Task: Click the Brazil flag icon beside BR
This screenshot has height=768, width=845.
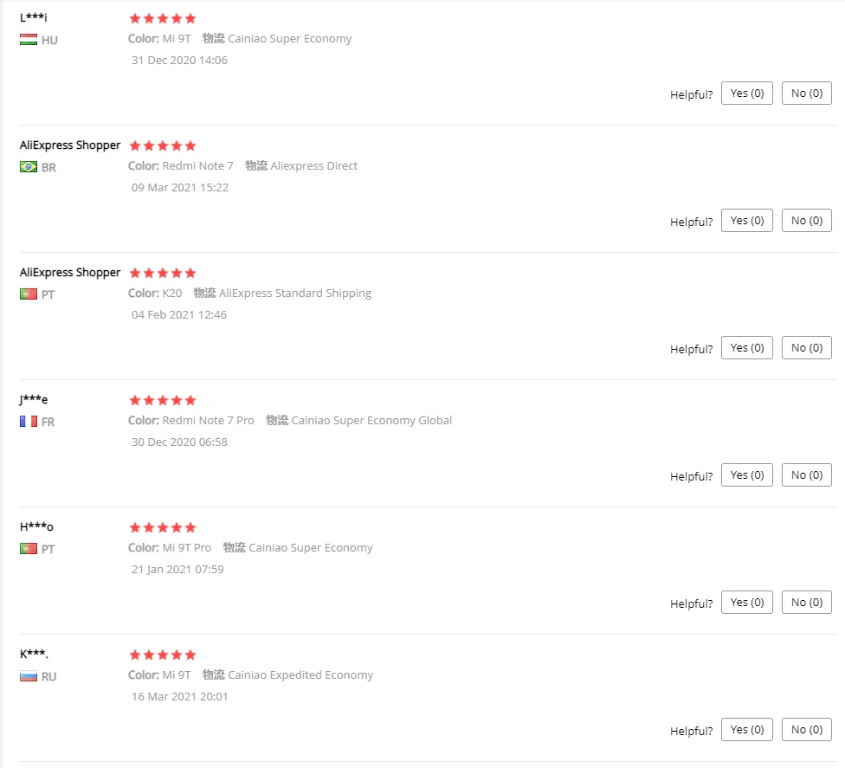Action: (x=29, y=167)
